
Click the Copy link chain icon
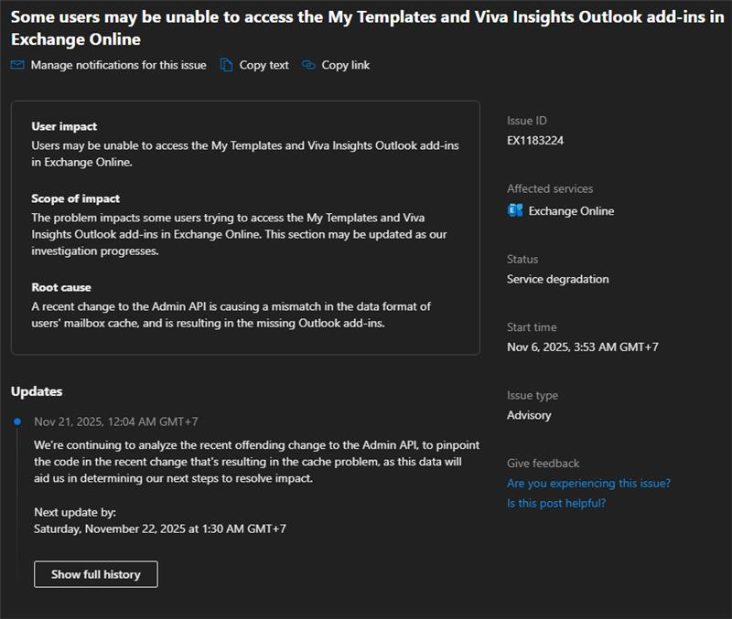tap(308, 65)
